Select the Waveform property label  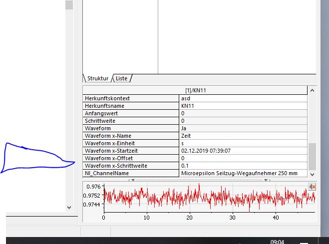coord(131,128)
